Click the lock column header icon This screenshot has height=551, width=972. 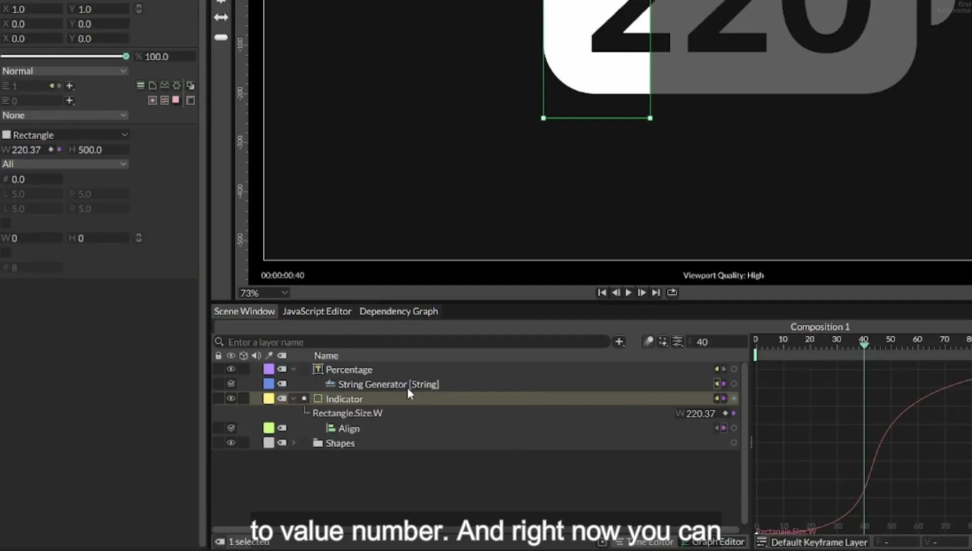point(218,356)
